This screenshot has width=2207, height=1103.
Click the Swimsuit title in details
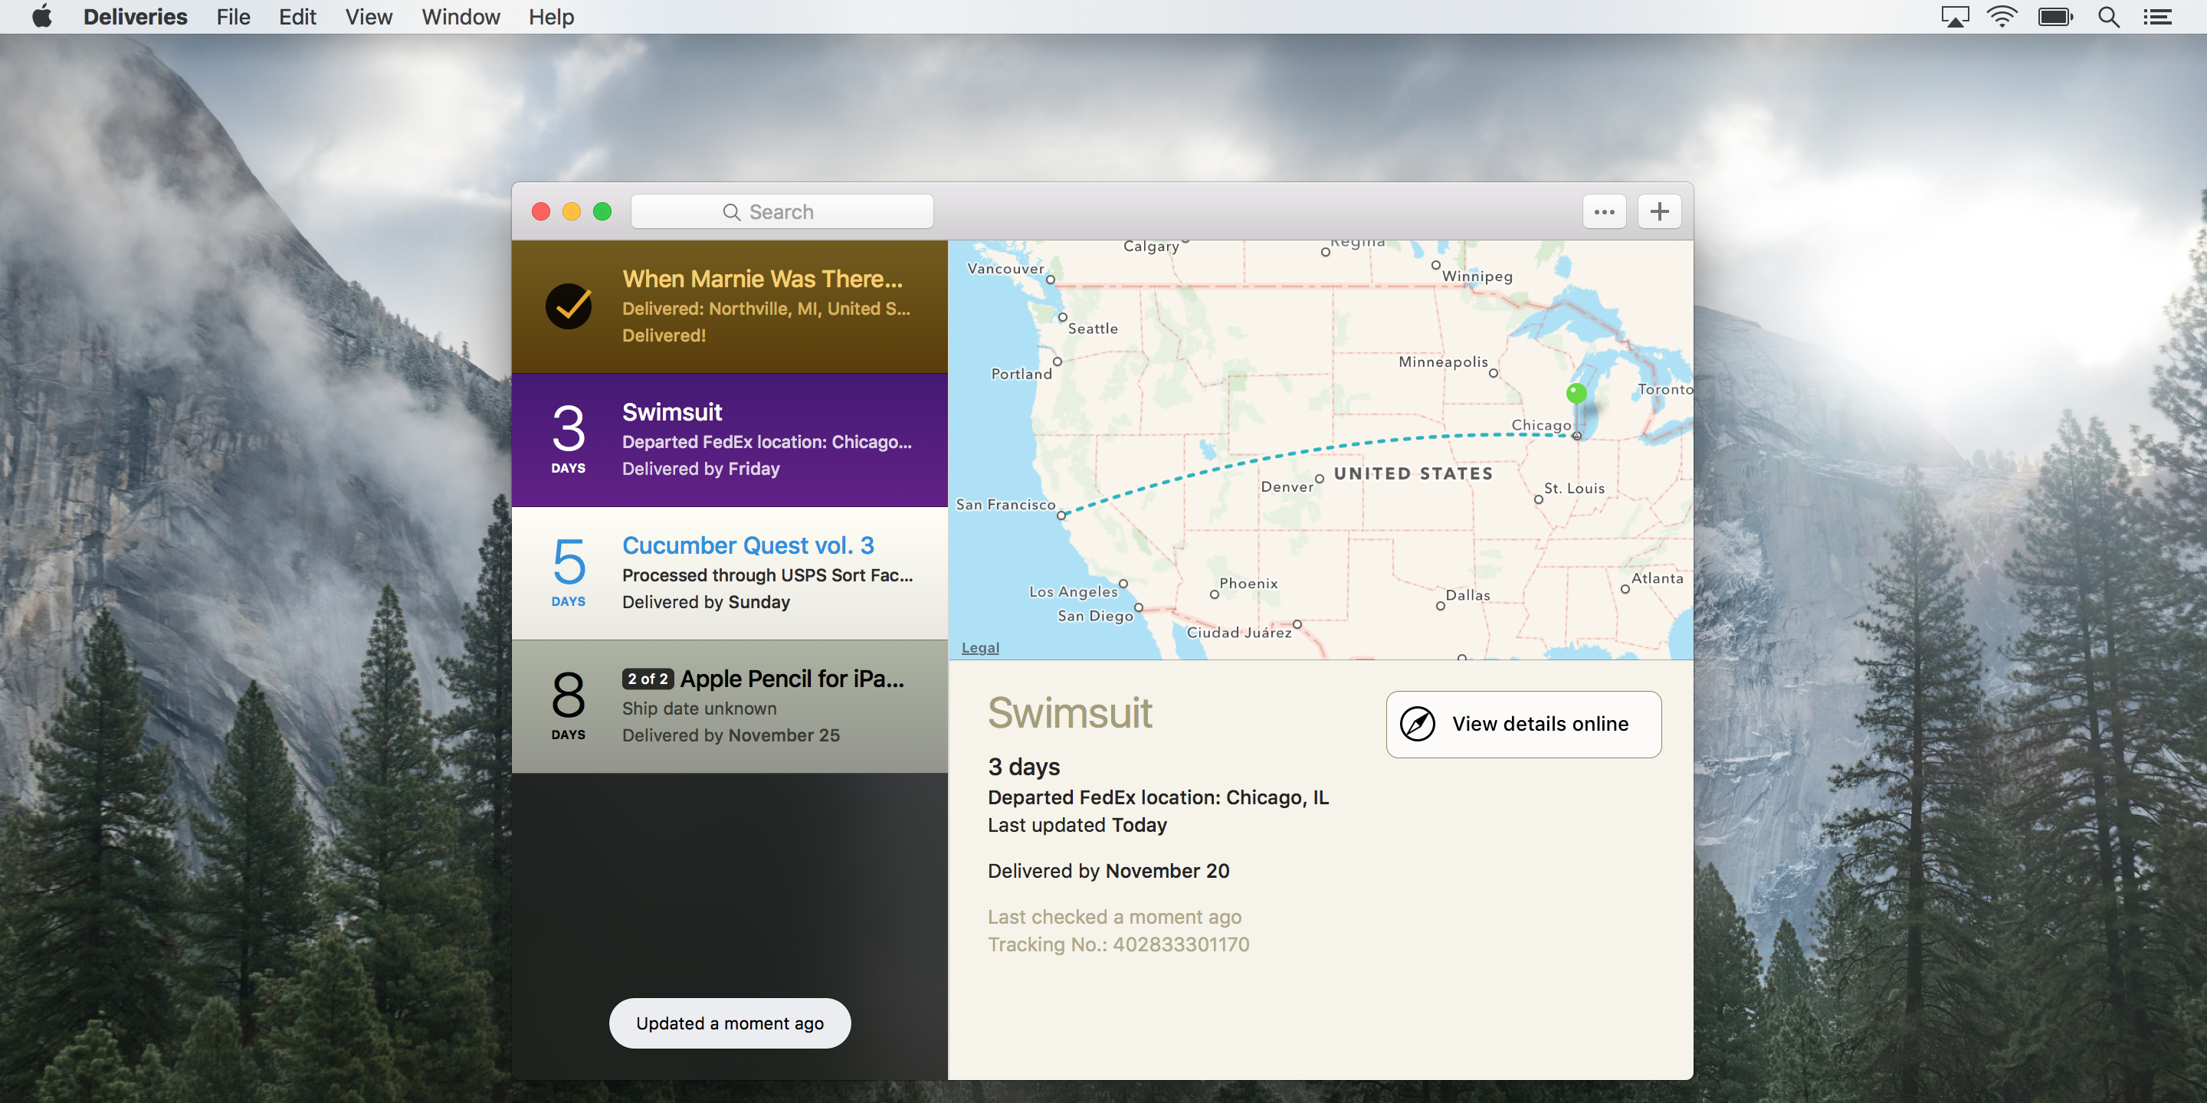pos(1070,712)
